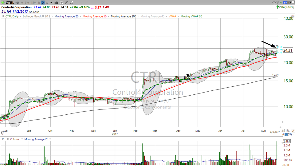Viewport: 295px width, 166px height.
Task: Open the T template dropdown button
Action: (289, 3)
